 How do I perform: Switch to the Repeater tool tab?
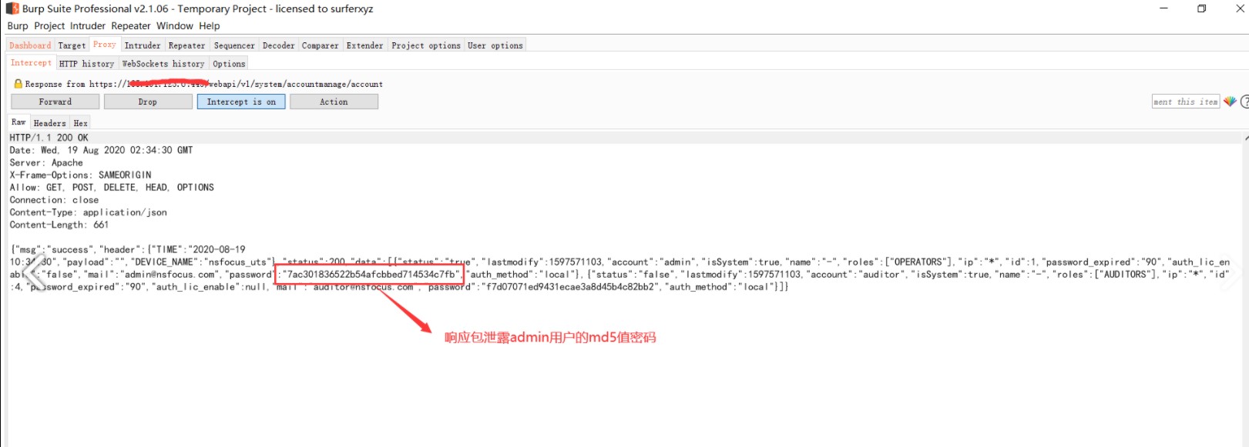coord(187,45)
